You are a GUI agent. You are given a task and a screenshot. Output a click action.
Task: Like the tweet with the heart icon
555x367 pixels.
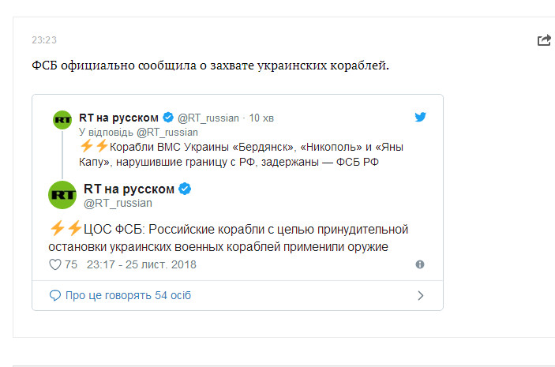(x=55, y=265)
